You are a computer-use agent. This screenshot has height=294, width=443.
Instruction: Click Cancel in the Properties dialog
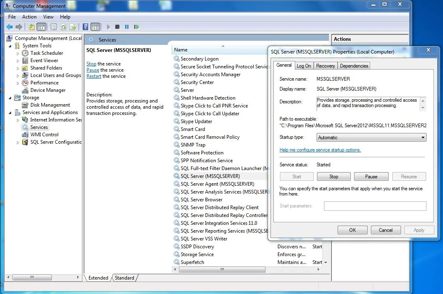coord(386,230)
